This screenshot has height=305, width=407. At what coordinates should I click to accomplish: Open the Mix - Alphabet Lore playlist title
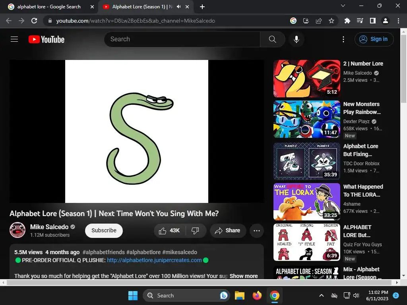point(362,273)
